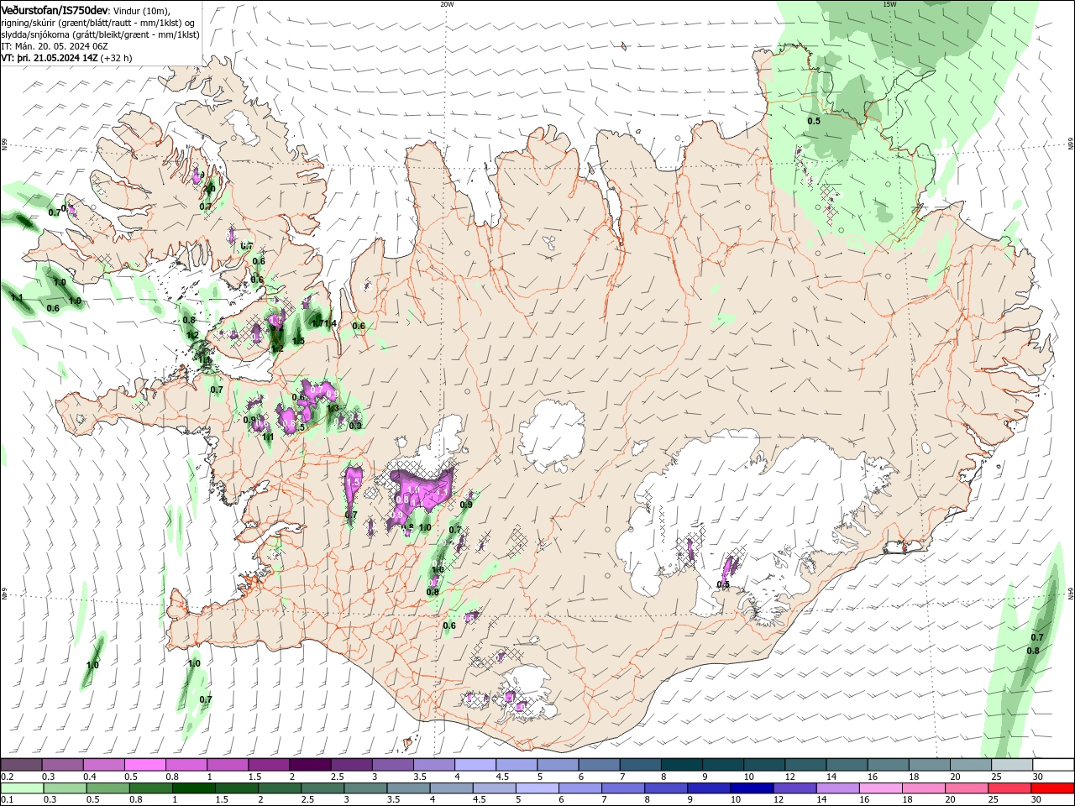Select pale green rain swatch for 0.1
This screenshot has height=806, width=1075.
click(x=22, y=788)
